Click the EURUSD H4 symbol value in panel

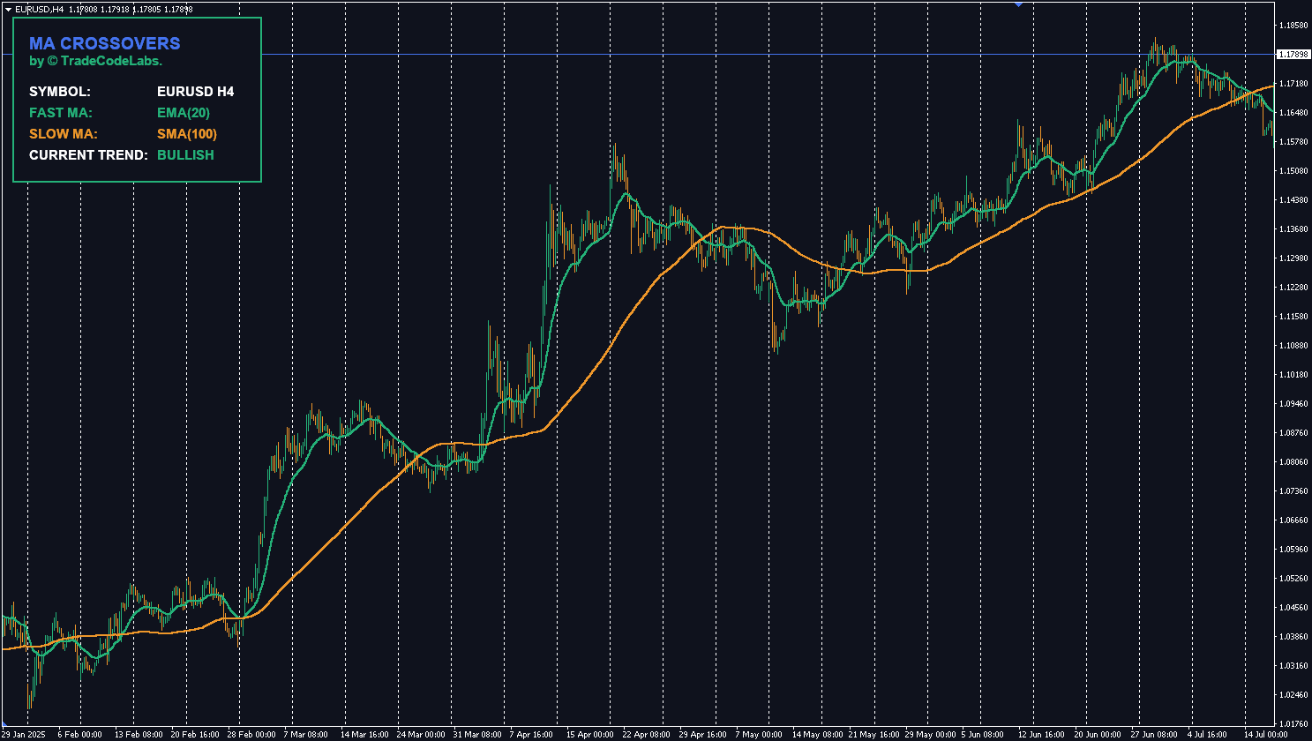tap(195, 92)
